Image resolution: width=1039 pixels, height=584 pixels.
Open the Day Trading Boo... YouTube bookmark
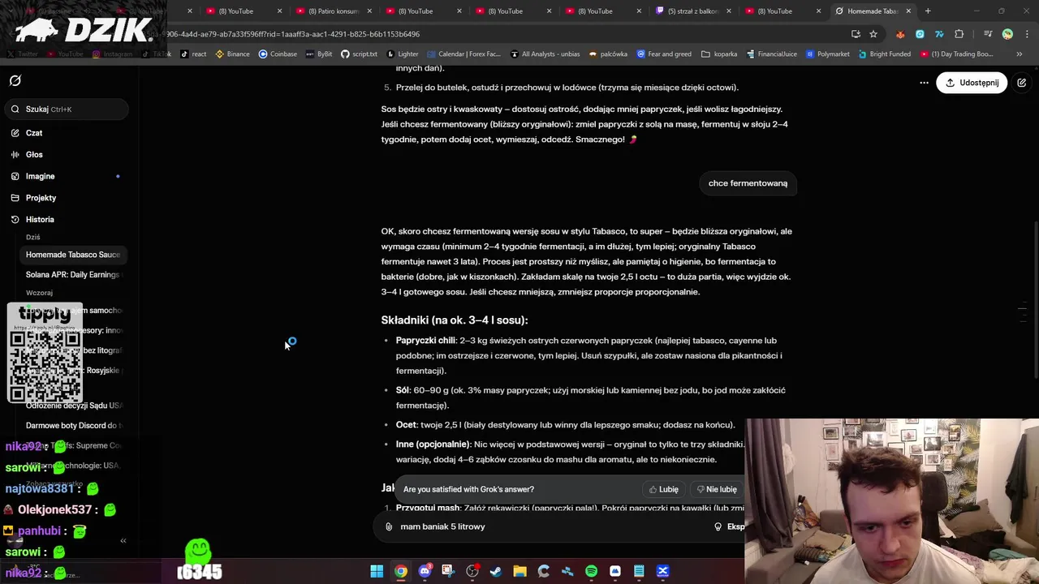tap(955, 54)
